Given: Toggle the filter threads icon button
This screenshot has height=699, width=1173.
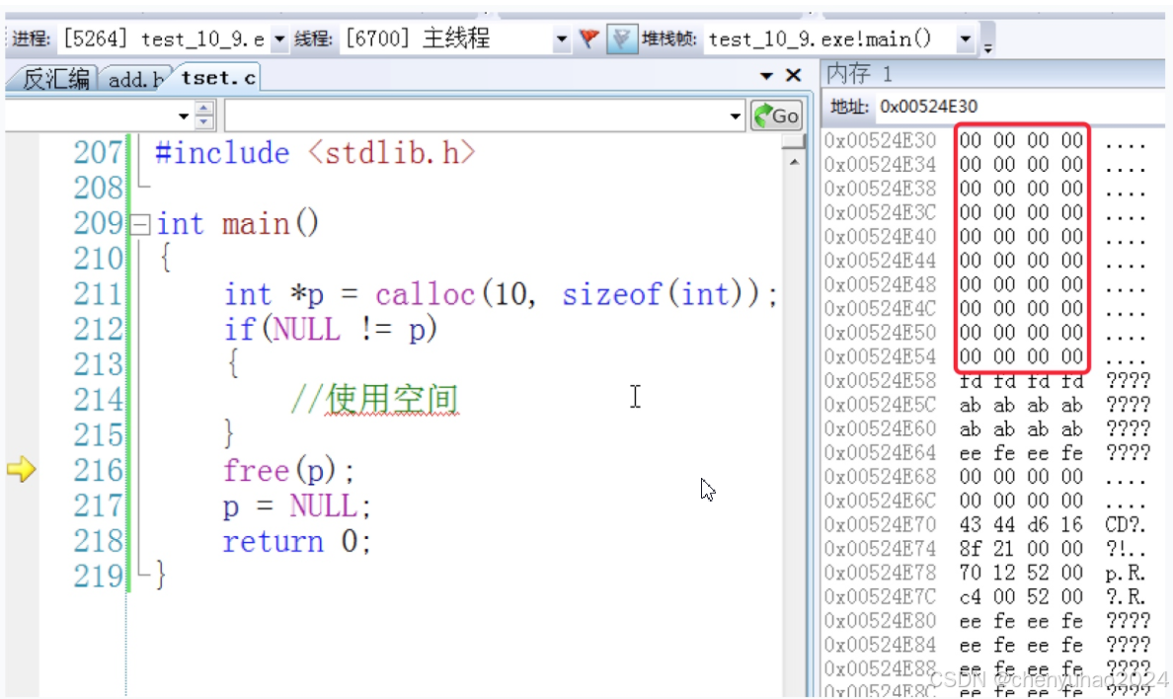Looking at the screenshot, I should point(621,39).
